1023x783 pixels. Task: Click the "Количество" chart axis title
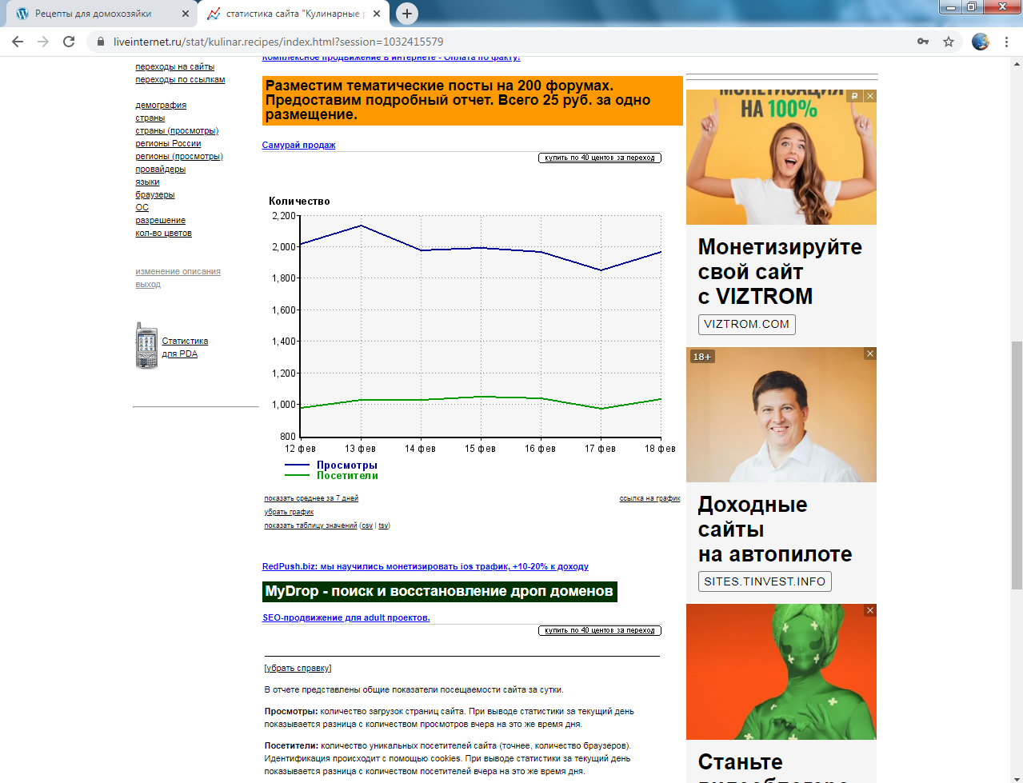[299, 201]
